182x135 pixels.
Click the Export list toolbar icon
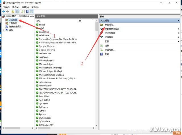[22, 11]
